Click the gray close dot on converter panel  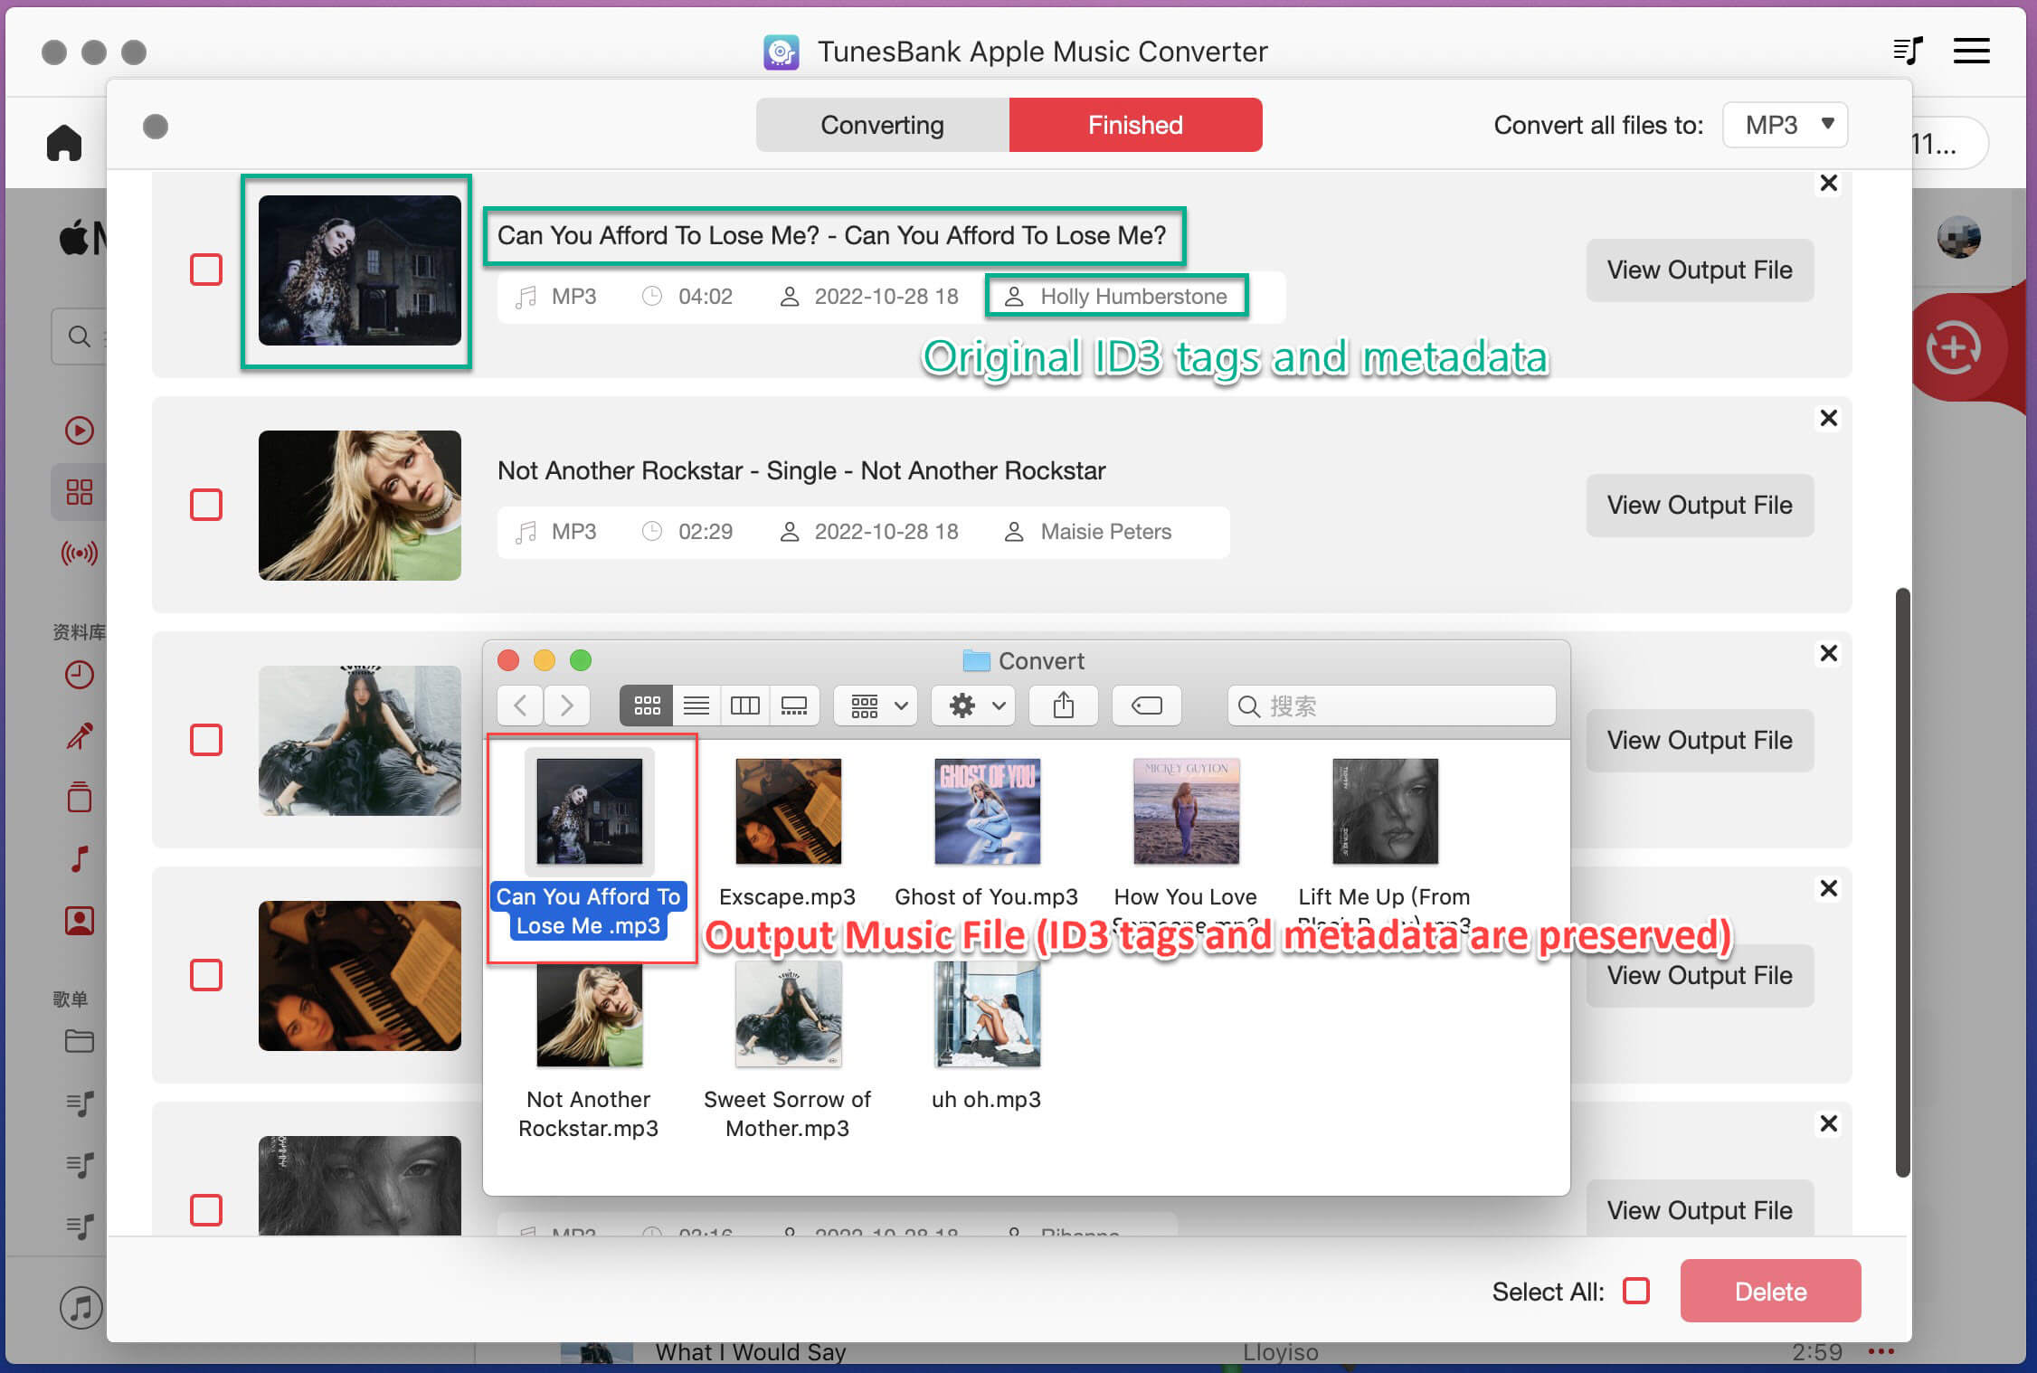pyautogui.click(x=156, y=126)
